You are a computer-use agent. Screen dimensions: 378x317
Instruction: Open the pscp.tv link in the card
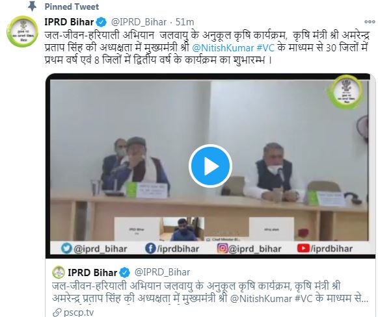pyautogui.click(x=79, y=312)
